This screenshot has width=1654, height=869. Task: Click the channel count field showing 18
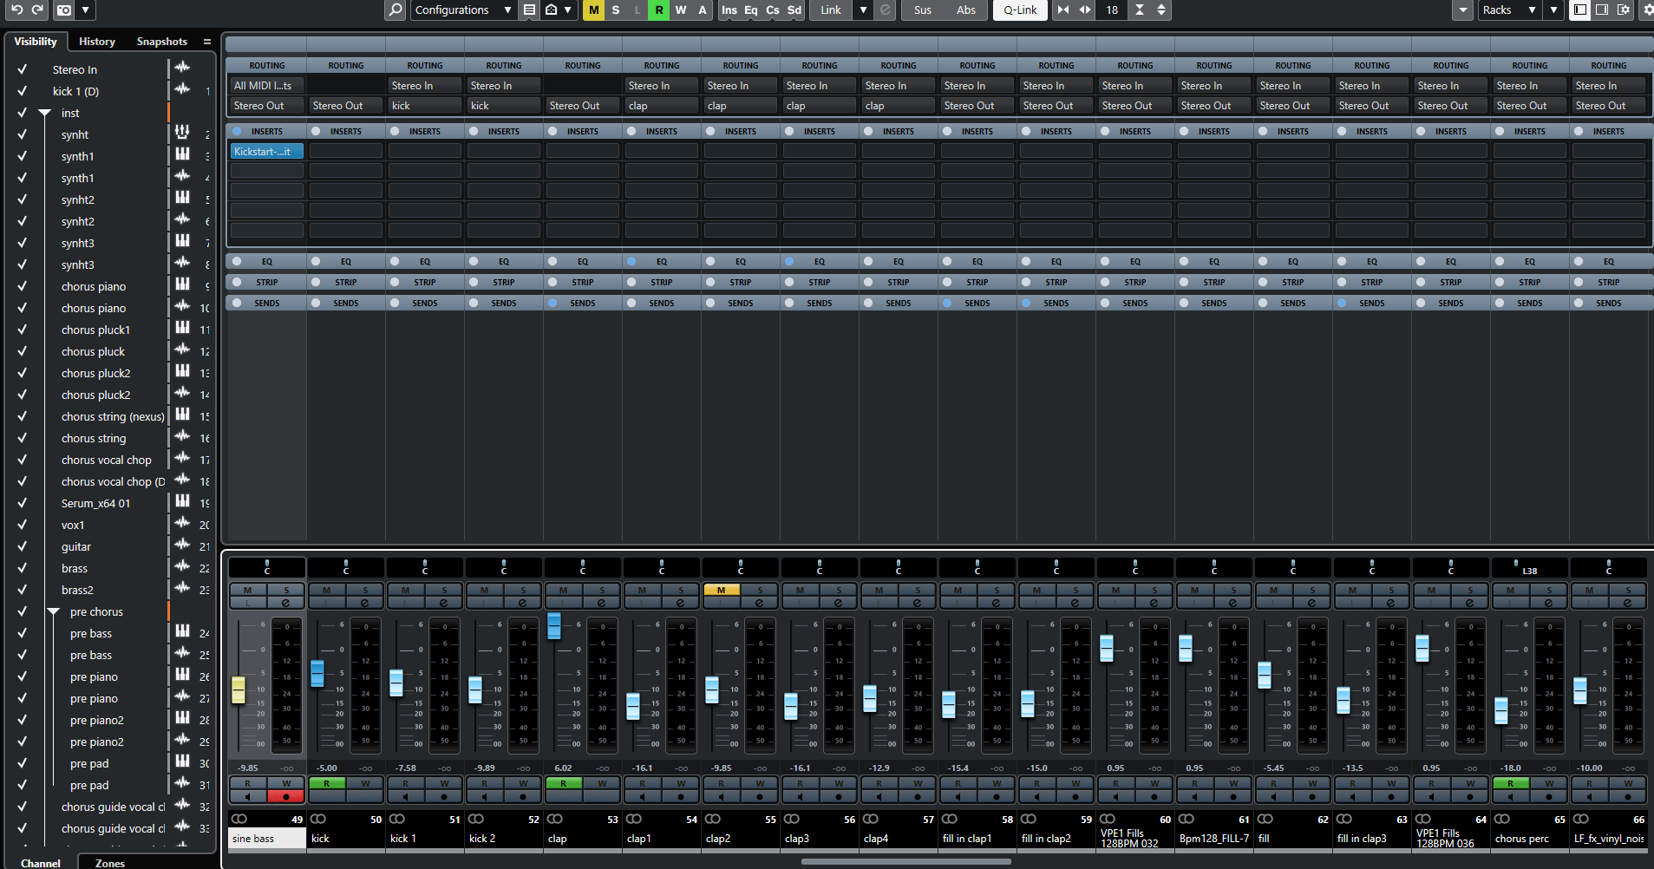click(x=1112, y=10)
